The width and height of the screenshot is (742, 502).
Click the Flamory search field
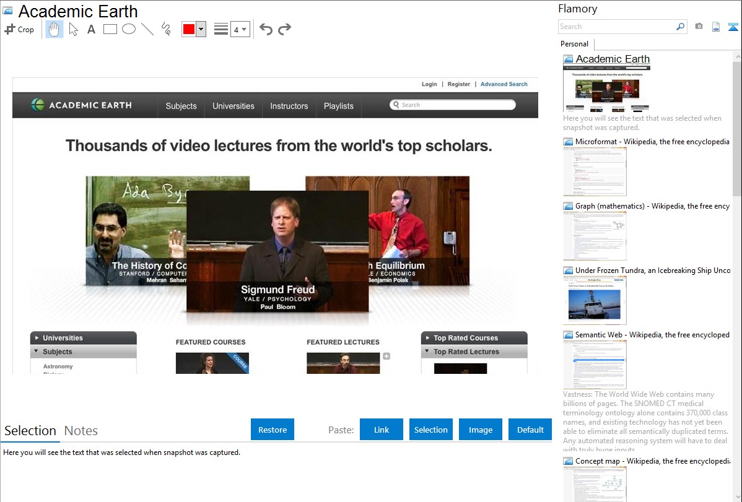tap(616, 27)
